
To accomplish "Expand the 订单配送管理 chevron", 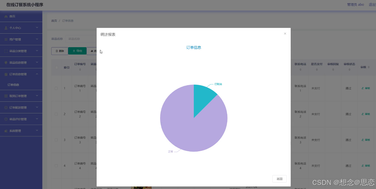I will (37, 107).
